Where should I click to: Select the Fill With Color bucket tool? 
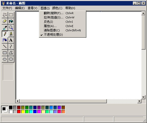(x=11, y=21)
